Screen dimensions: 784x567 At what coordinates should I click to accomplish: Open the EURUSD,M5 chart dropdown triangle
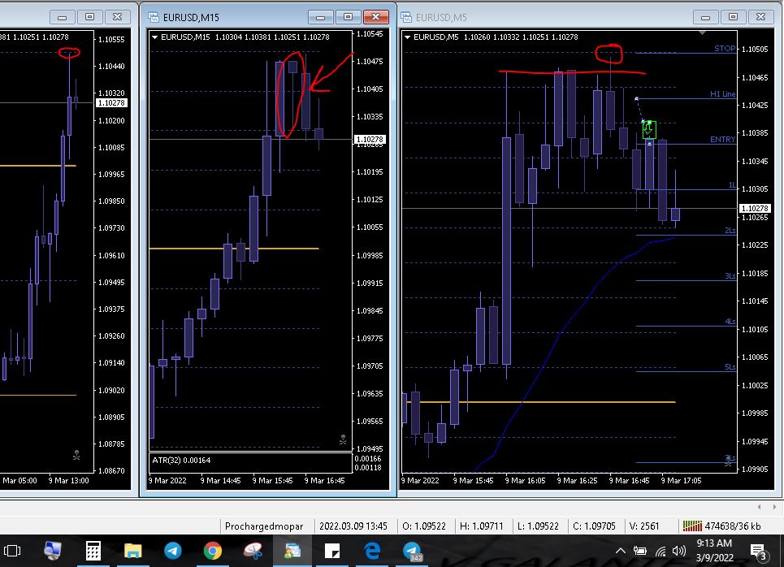click(408, 37)
